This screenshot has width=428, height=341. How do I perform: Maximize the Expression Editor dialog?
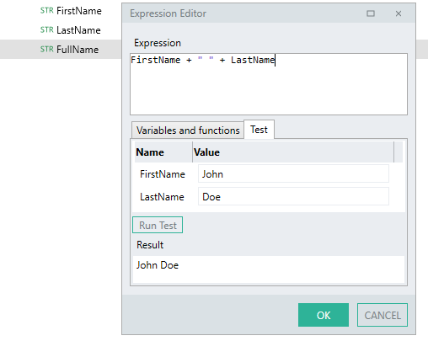(371, 13)
